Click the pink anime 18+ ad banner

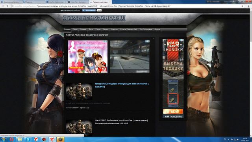[88, 57]
